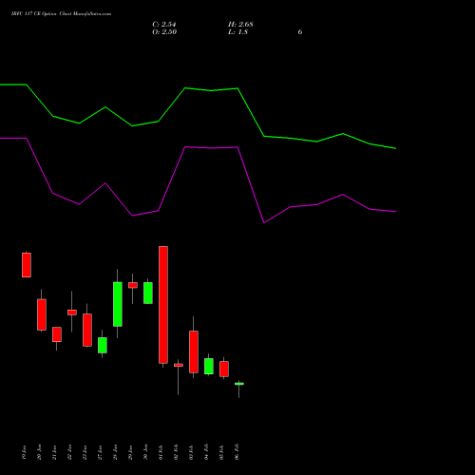Click the IRFC 117 CE Option chart title
The height and width of the screenshot is (475, 475).
pyautogui.click(x=61, y=14)
